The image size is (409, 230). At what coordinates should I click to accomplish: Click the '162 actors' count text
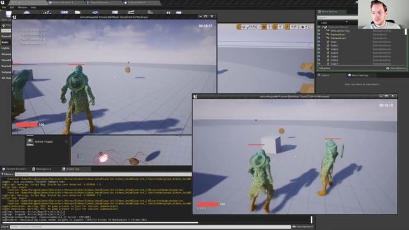(325, 68)
